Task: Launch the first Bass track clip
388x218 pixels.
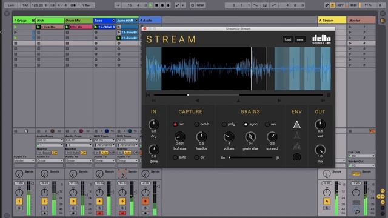Action: coord(96,27)
